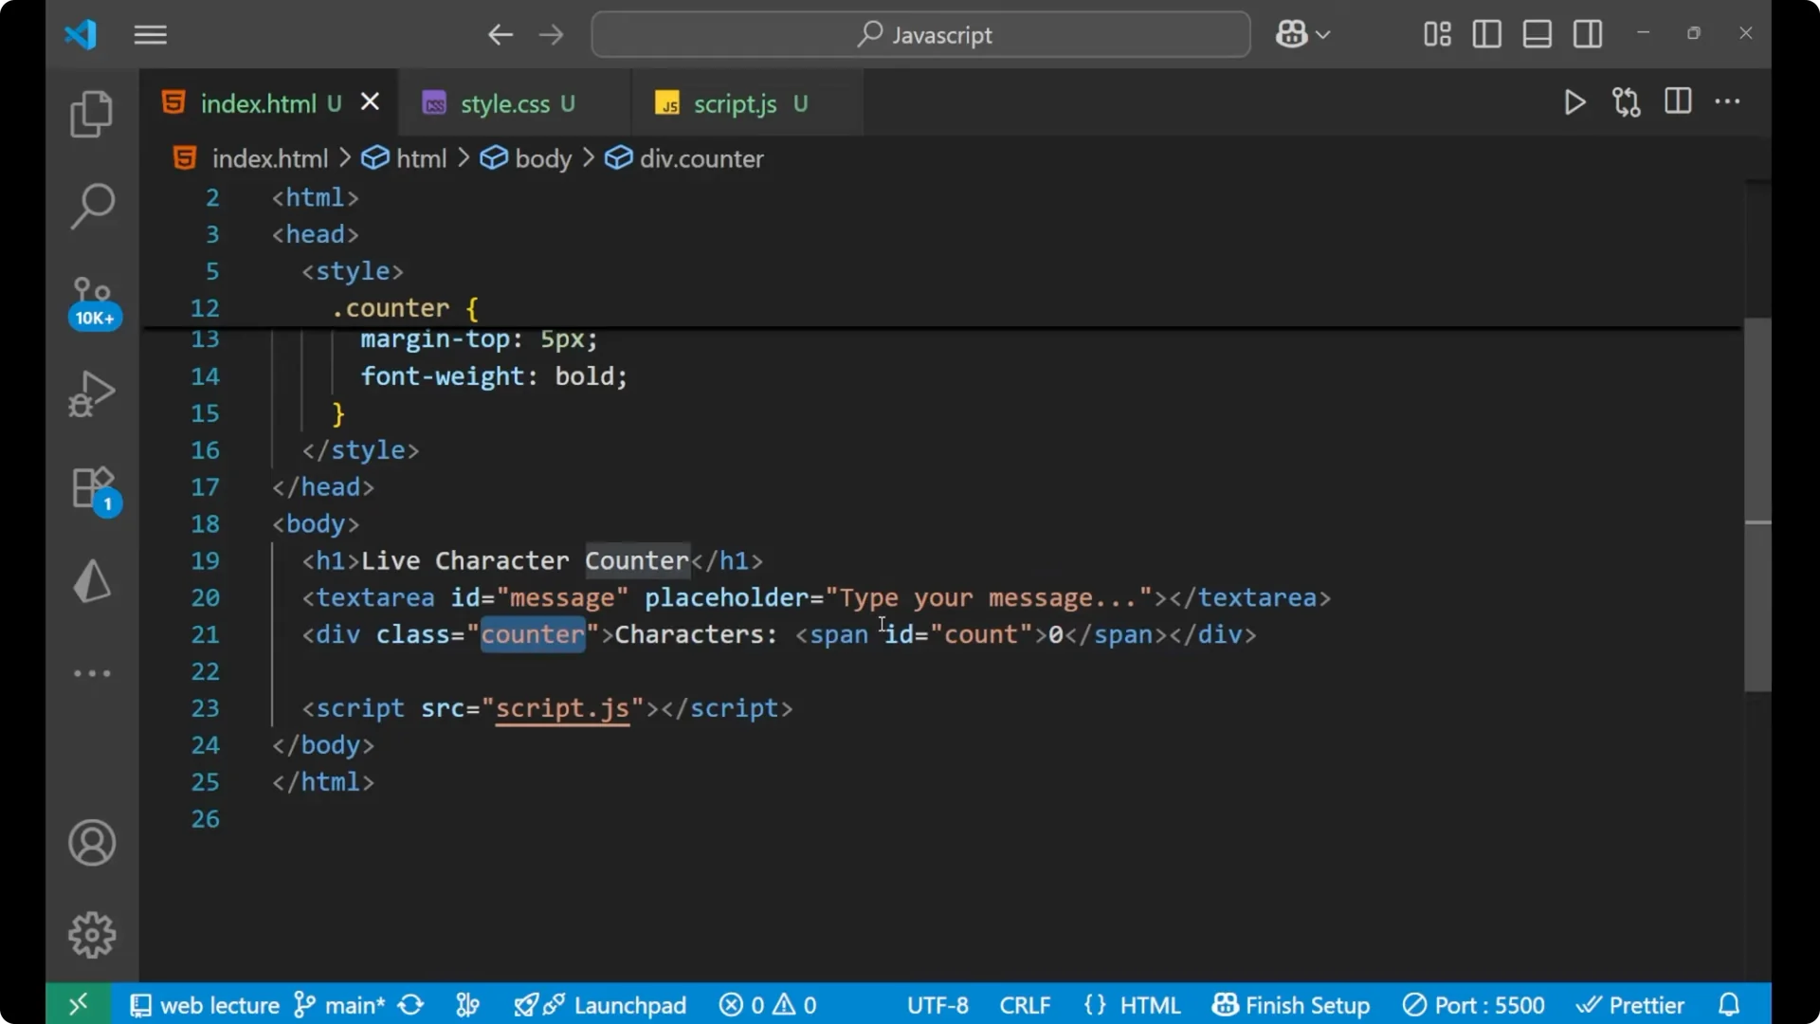Click Finish Setup in the status bar
This screenshot has height=1024, width=1820.
point(1291,1004)
